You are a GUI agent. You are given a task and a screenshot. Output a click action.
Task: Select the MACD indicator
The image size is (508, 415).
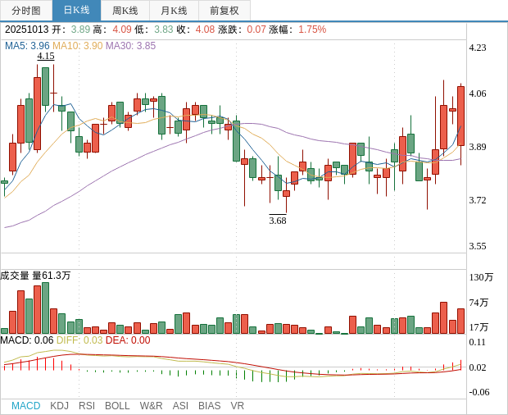26,406
